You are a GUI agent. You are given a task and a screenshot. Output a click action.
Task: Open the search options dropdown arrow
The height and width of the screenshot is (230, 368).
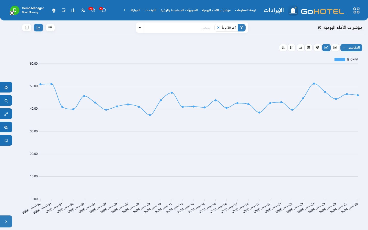tap(140, 28)
